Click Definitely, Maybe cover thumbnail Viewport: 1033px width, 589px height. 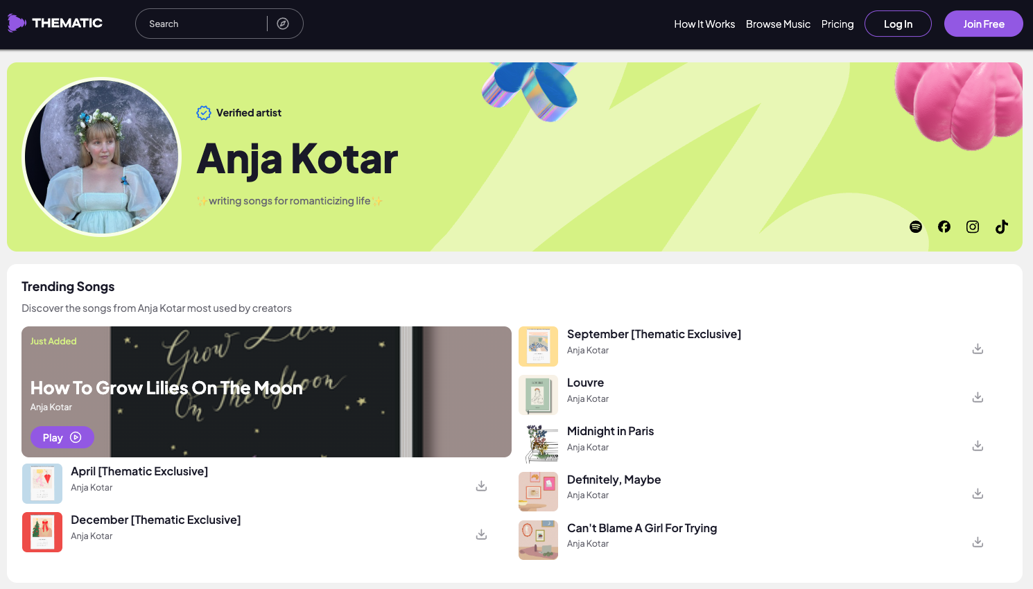(538, 491)
